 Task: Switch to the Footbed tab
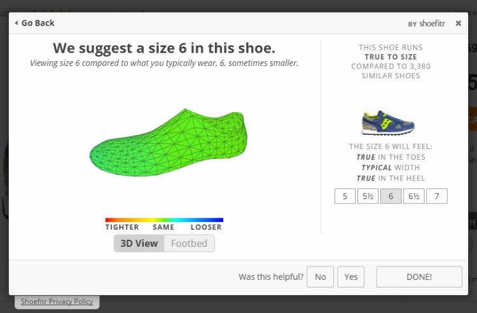tap(189, 244)
